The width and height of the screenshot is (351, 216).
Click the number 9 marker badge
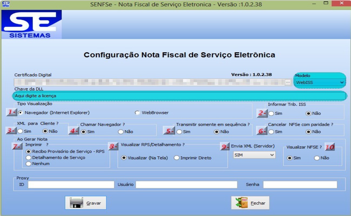[x=225, y=146]
